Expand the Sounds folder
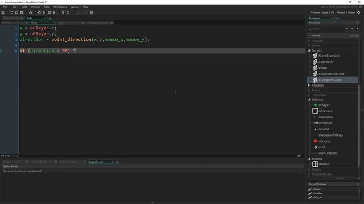Screen dimensions: 364x204 [x=309, y=41]
